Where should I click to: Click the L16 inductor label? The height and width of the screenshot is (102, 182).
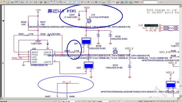(x=115, y=48)
